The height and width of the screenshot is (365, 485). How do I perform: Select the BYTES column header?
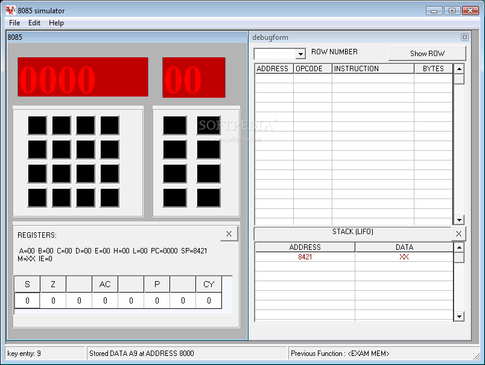click(433, 69)
